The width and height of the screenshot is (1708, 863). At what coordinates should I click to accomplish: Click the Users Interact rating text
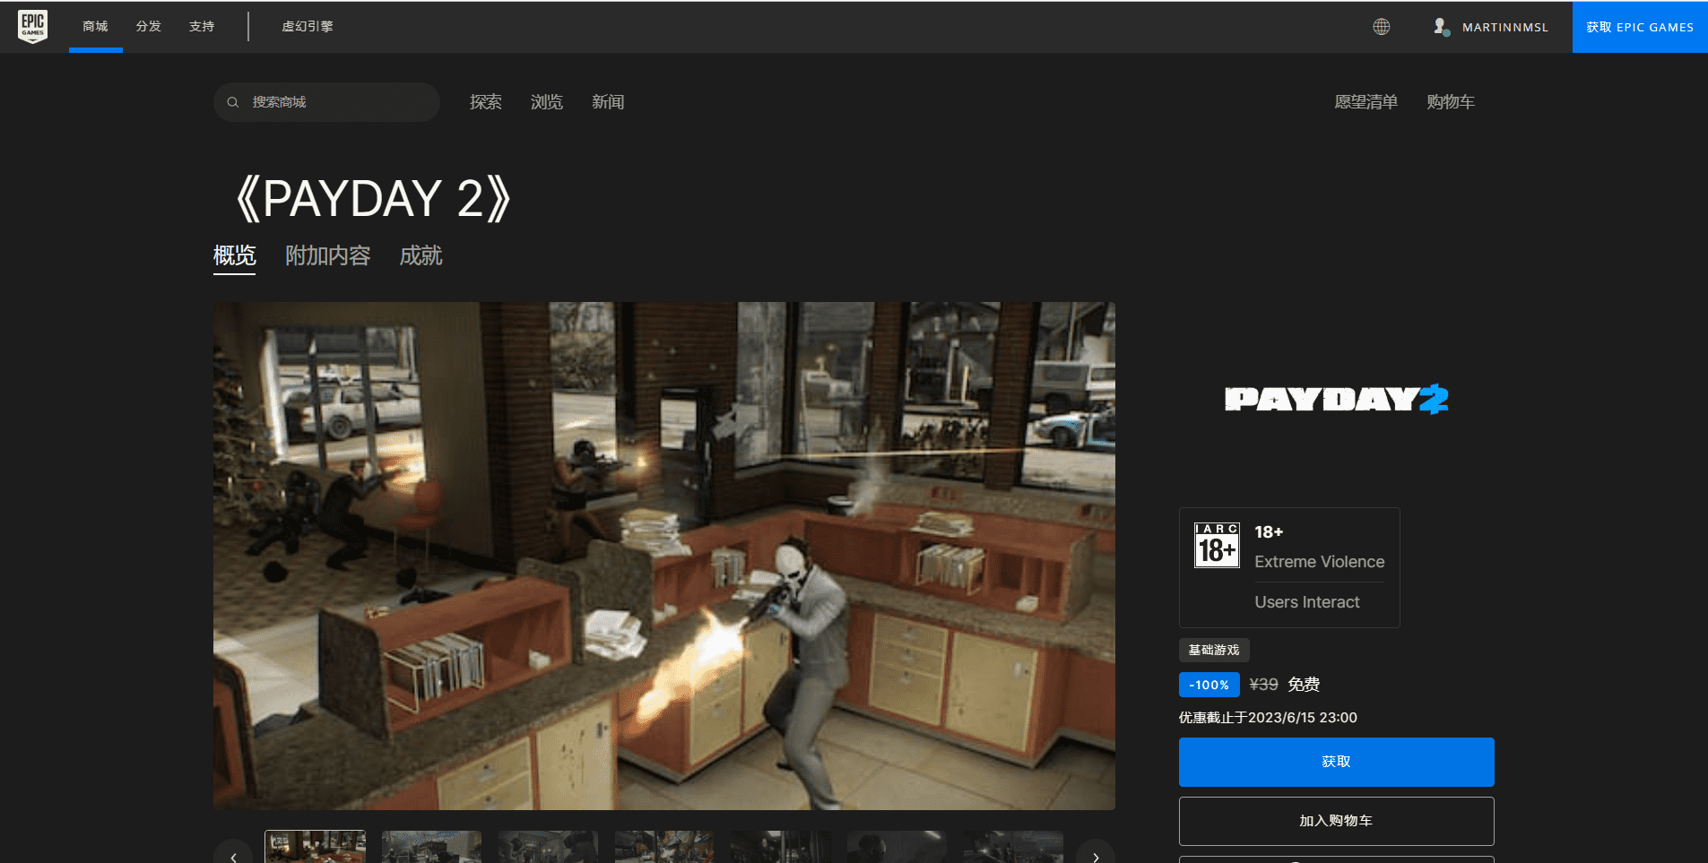pos(1307,602)
